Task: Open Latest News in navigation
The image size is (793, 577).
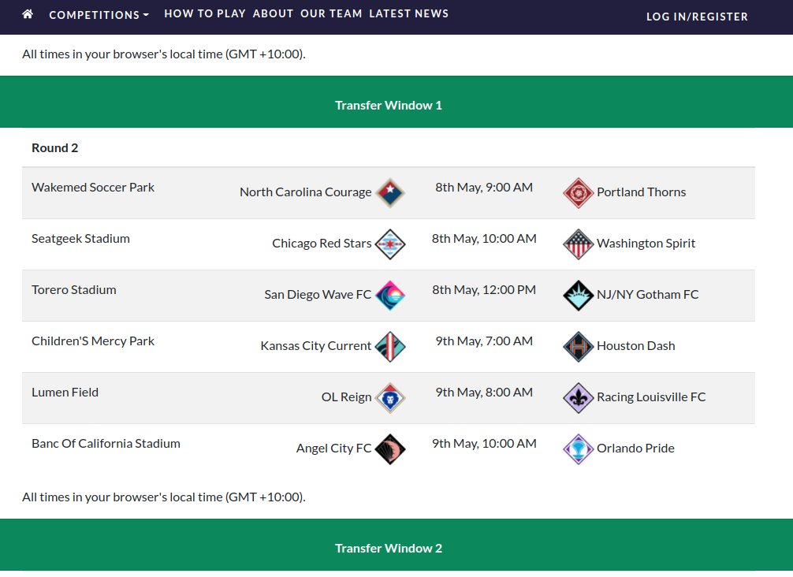Action: click(x=408, y=13)
